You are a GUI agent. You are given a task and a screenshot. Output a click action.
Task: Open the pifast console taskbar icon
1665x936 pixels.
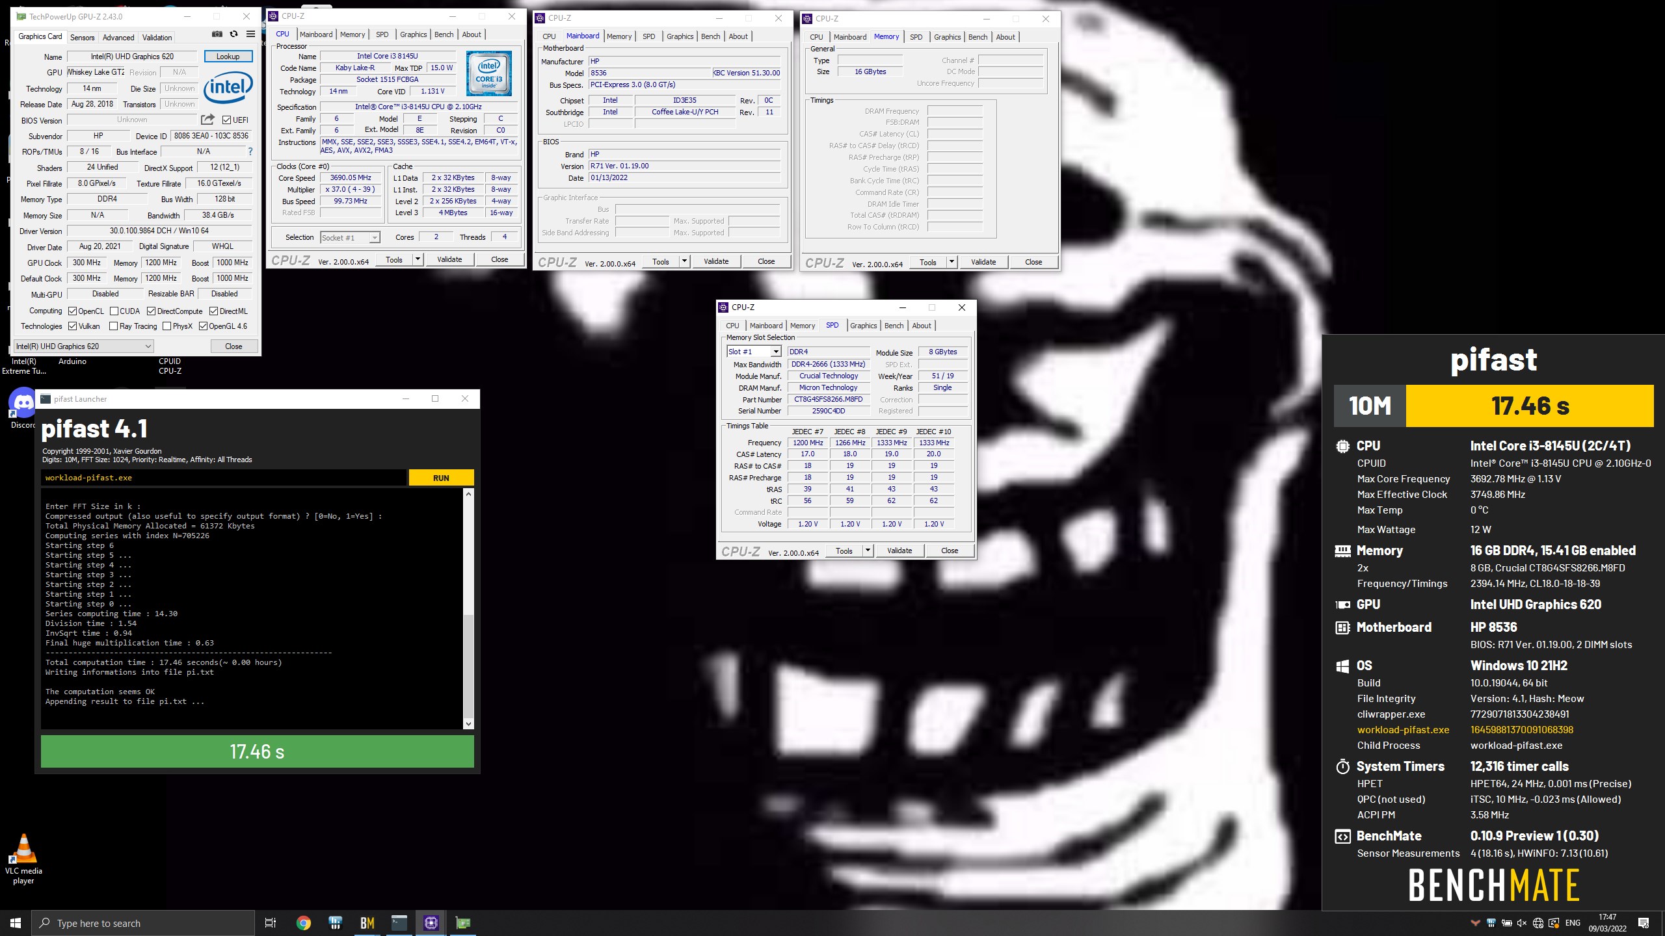click(399, 923)
